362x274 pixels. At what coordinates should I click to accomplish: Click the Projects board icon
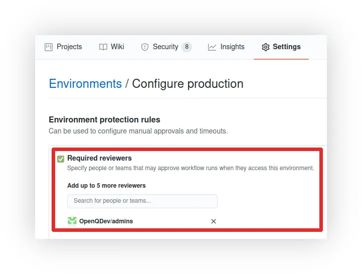(x=49, y=47)
